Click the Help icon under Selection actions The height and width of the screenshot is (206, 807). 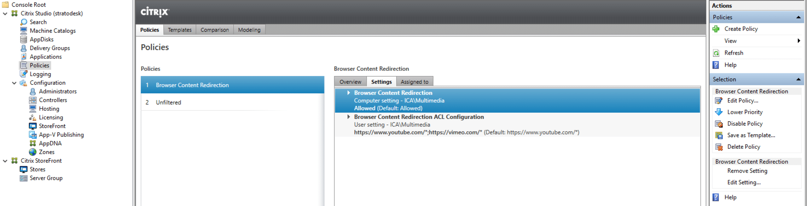coord(716,197)
